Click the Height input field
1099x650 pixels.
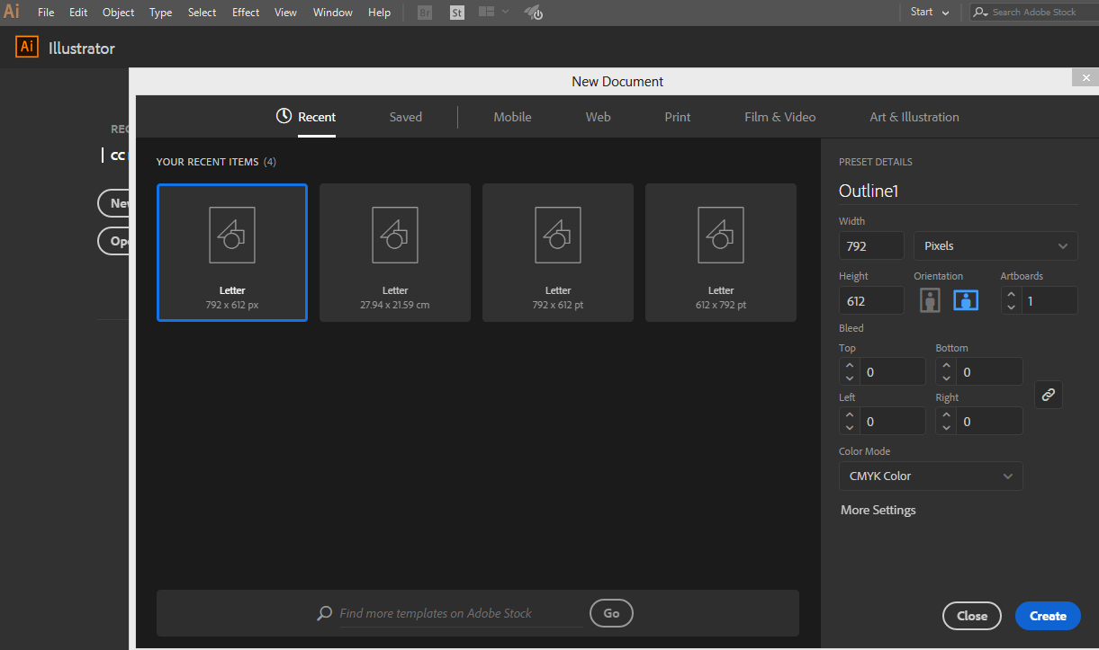click(871, 300)
